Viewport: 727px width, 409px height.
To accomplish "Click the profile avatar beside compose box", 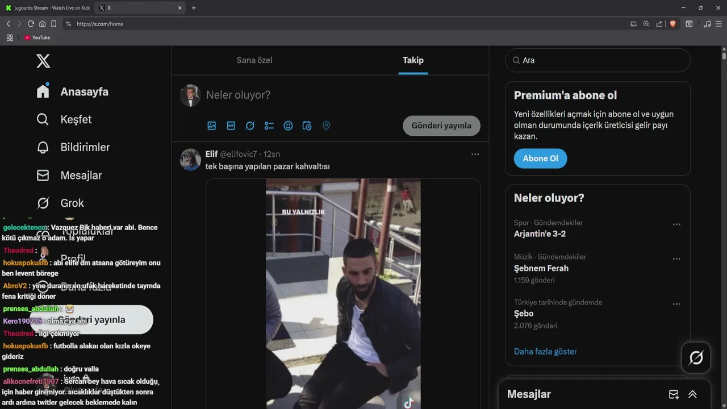I will (190, 95).
